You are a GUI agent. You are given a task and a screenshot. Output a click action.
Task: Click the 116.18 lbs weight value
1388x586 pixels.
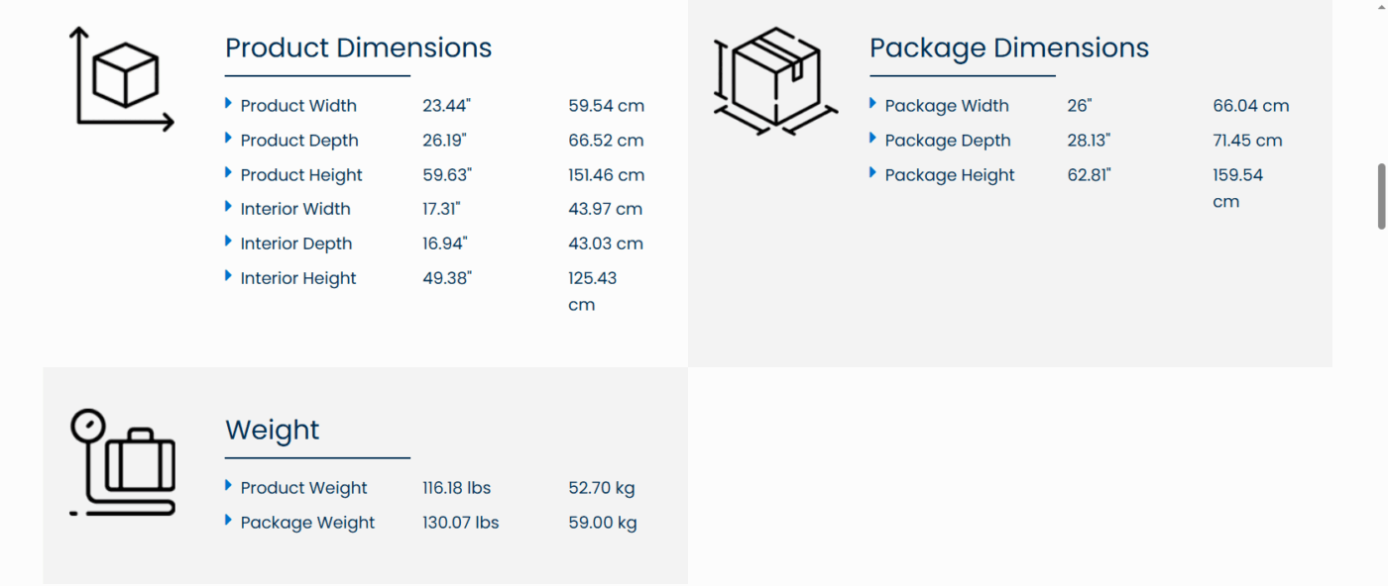click(456, 488)
